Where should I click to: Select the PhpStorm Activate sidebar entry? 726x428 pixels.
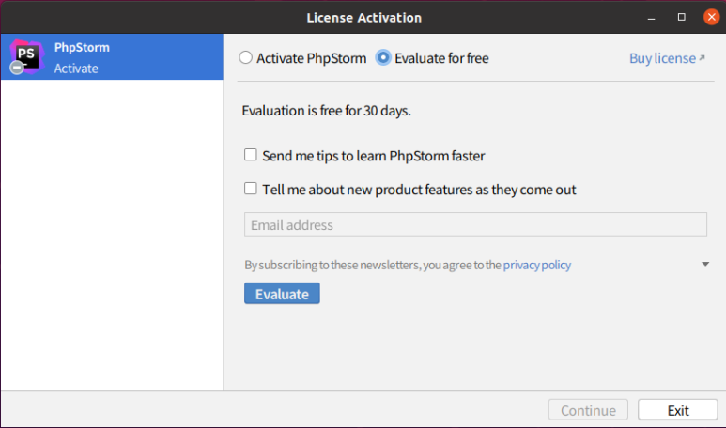coord(112,57)
